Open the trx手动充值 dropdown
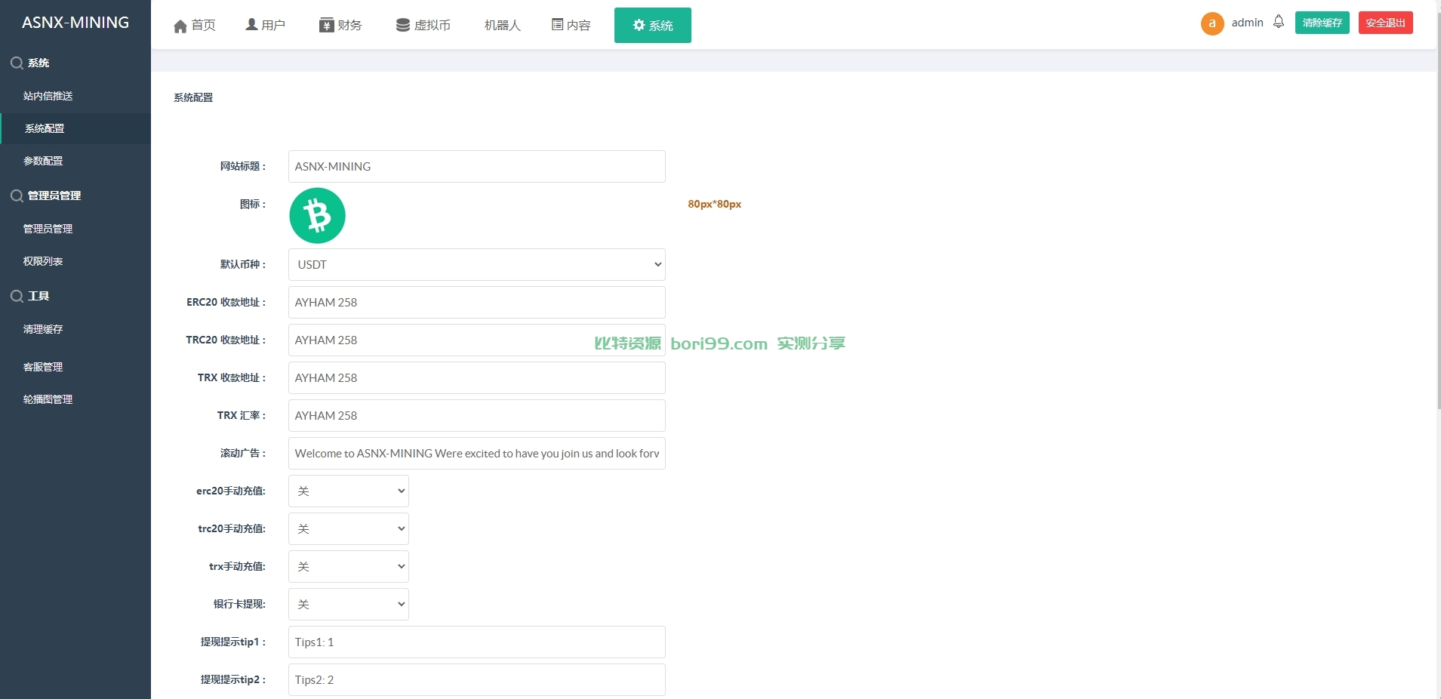This screenshot has height=699, width=1441. 349,567
